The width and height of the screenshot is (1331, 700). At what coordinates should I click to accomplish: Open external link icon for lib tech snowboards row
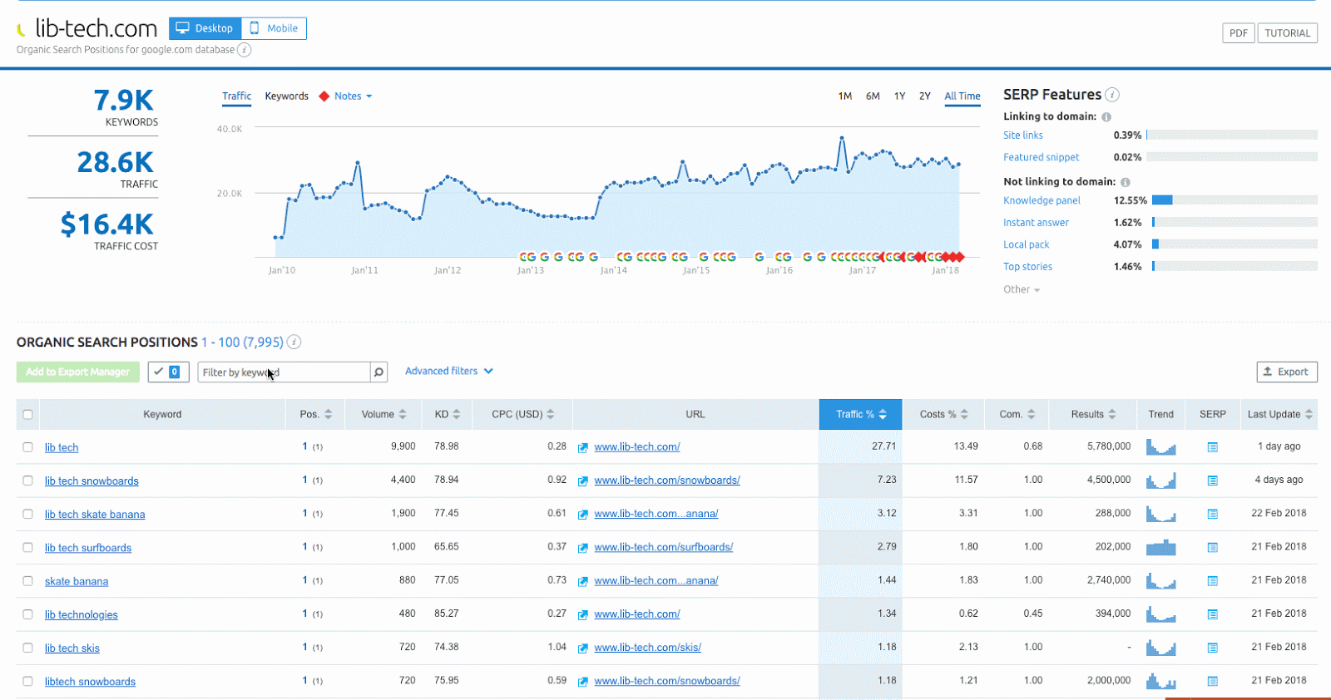point(583,481)
